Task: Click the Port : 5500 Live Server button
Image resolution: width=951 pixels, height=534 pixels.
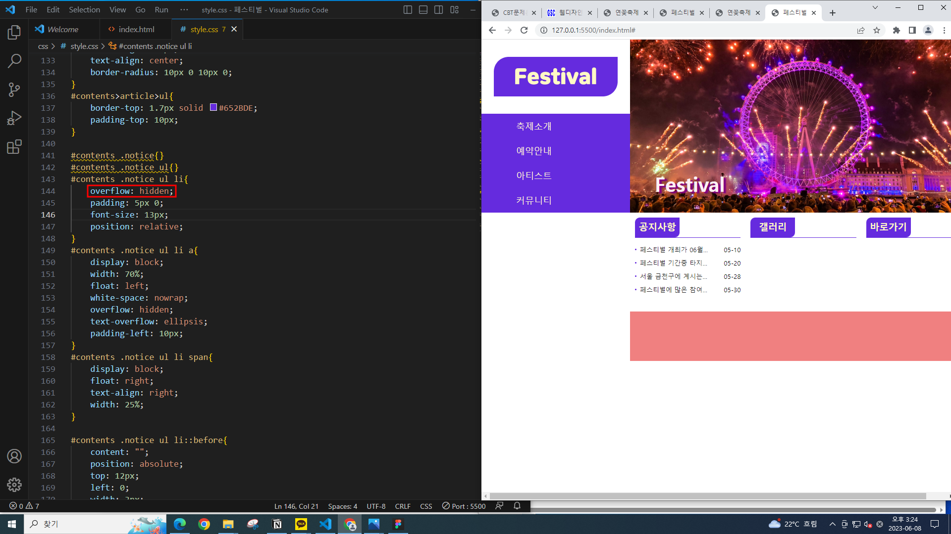Action: [464, 506]
